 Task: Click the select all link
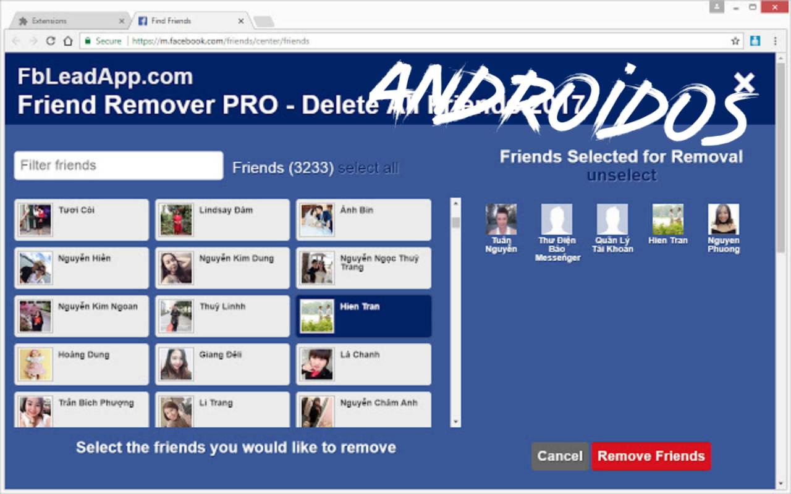(368, 168)
